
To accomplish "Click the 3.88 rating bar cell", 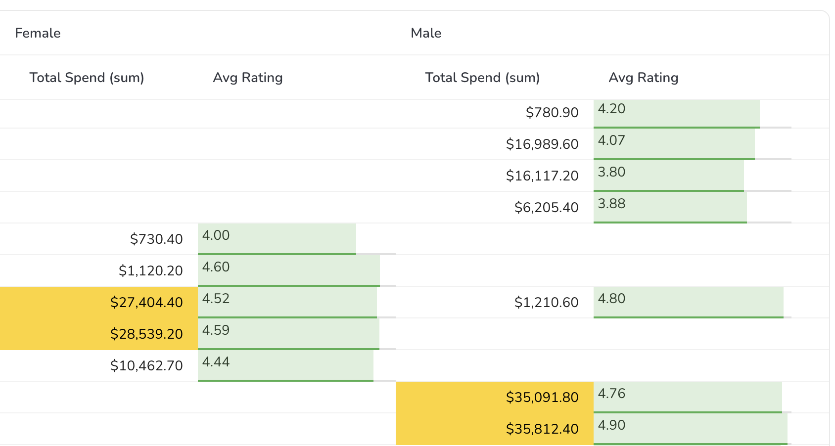I will [693, 208].
